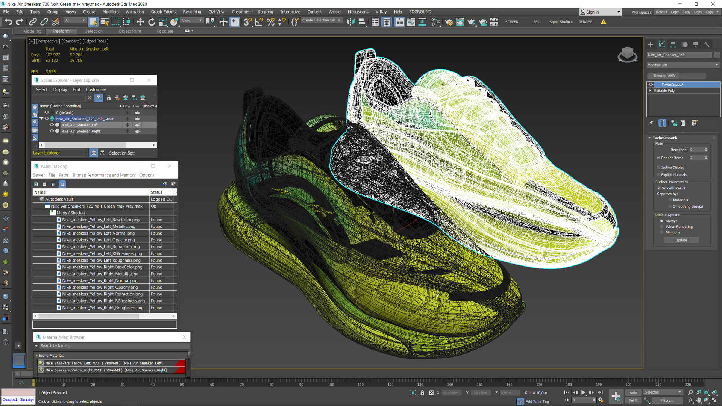Click the Set Keys large plus icon
This screenshot has width=722, height=406.
(x=616, y=396)
